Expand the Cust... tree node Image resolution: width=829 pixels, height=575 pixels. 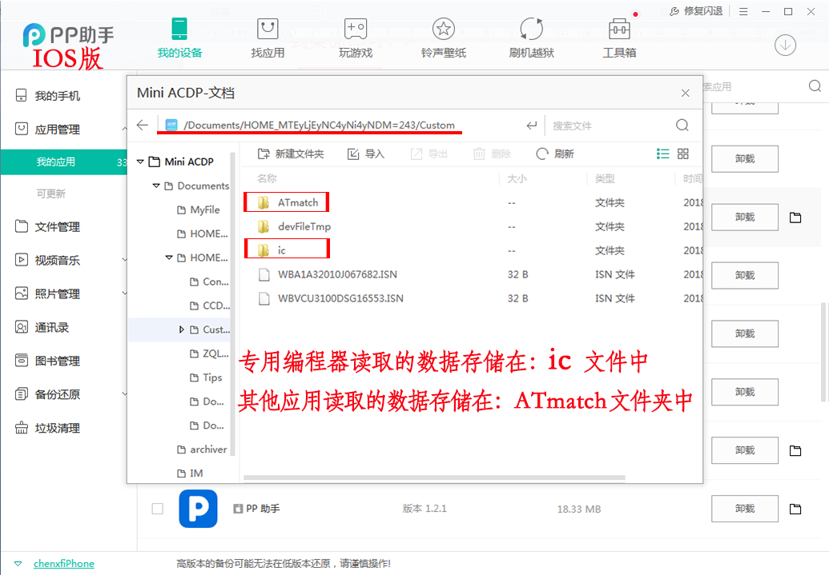[x=181, y=329]
